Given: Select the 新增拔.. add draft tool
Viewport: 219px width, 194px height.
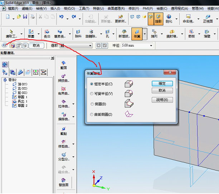Looking at the screenshot, I should pos(124,34).
